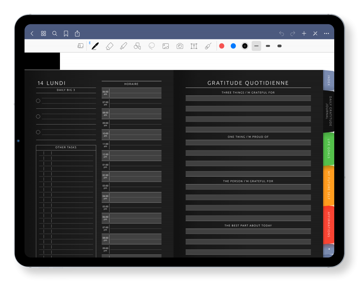Screen dimensions: 359x281
Task: Click the 03:00 pm time label
Action: (x=105, y=187)
